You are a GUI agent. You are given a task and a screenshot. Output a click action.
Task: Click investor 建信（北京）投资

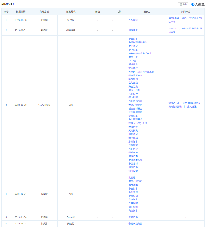click(138, 123)
